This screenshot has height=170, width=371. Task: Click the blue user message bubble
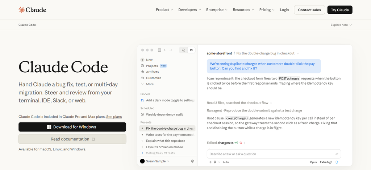point(264,66)
